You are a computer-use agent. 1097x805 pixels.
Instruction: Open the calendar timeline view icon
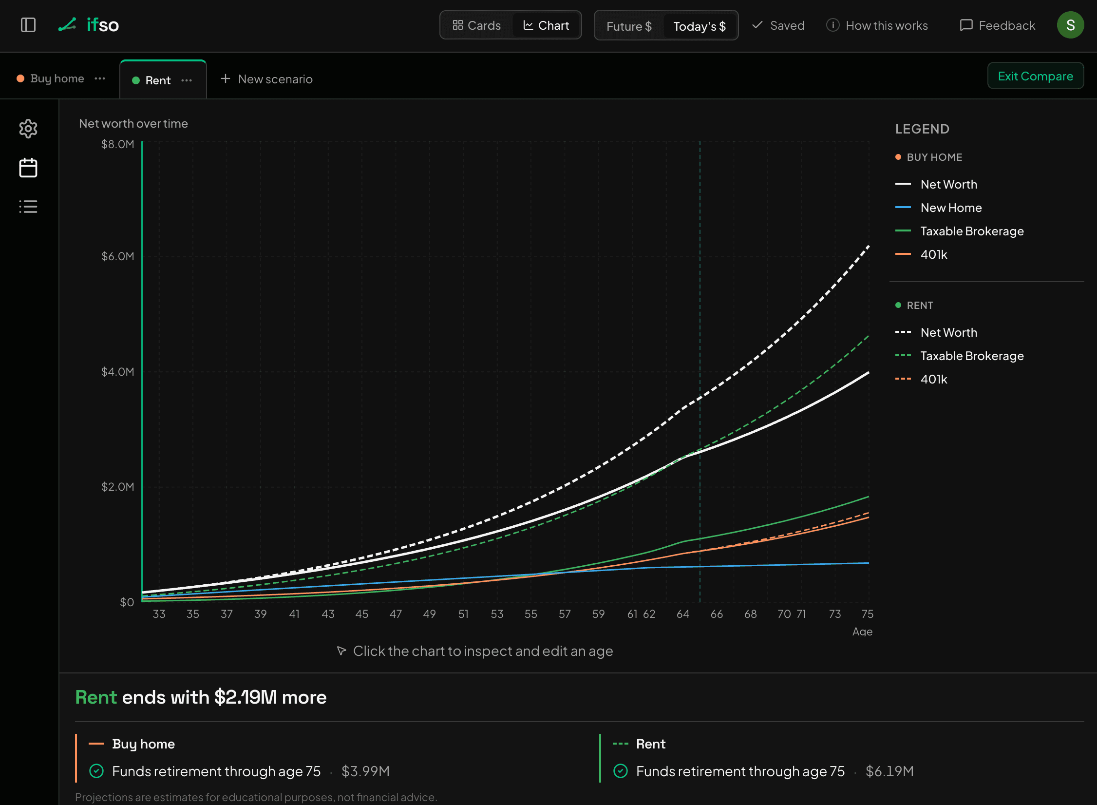(28, 168)
